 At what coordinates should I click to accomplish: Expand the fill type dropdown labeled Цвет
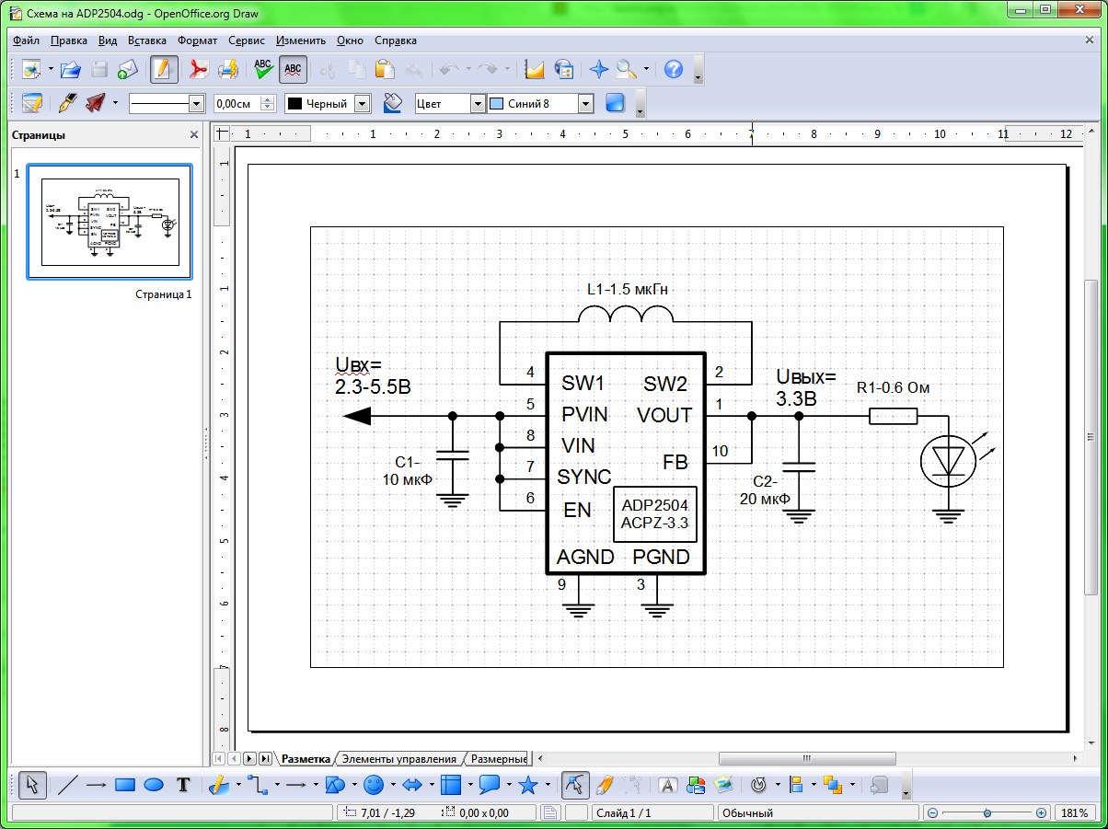477,104
